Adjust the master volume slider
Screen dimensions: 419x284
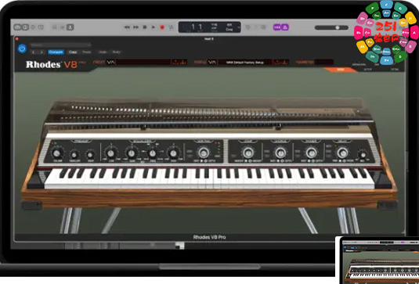click(331, 27)
